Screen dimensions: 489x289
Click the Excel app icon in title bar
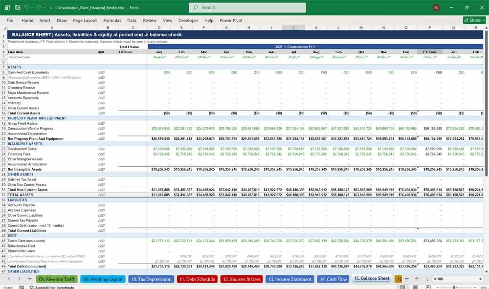[7, 7]
